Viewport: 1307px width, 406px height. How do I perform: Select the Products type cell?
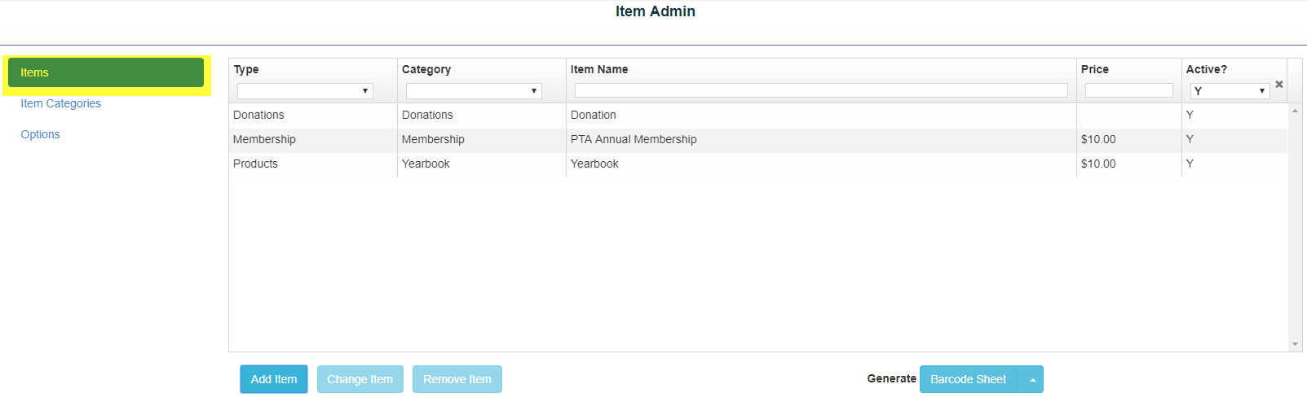coord(313,164)
